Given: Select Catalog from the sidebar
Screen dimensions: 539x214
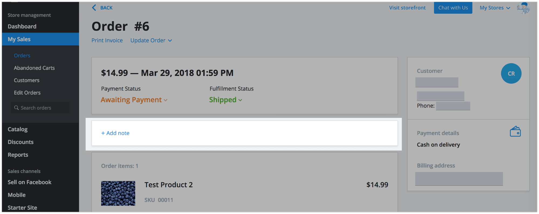Looking at the screenshot, I should (18, 129).
